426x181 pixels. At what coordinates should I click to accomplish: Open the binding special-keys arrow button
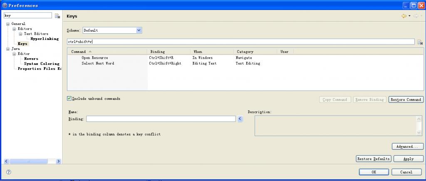pyautogui.click(x=240, y=119)
